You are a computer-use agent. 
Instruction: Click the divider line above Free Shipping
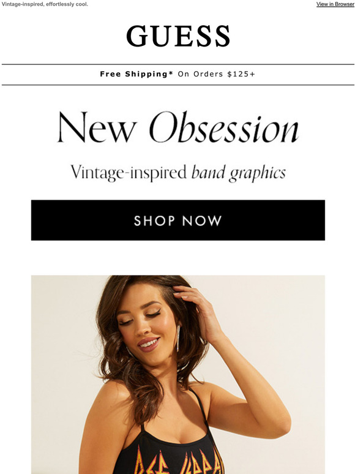[x=178, y=64]
